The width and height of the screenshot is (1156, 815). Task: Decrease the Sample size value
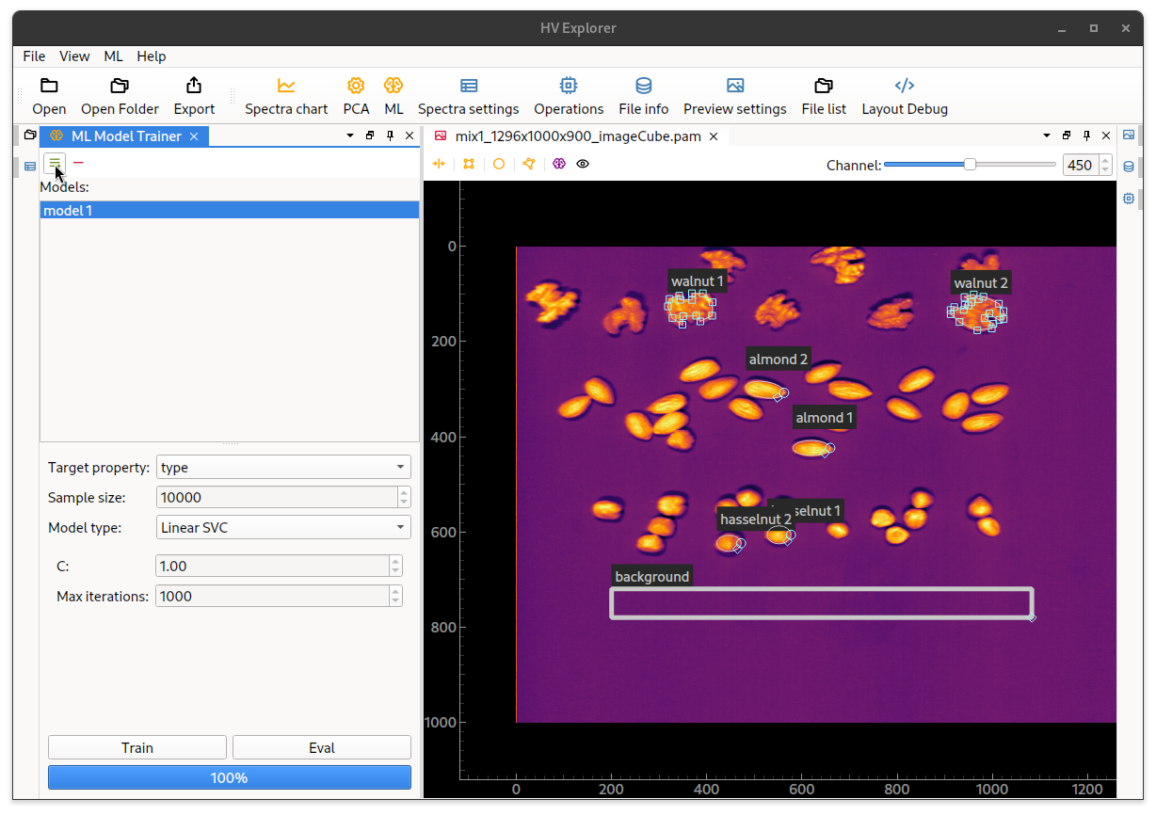[x=404, y=503]
